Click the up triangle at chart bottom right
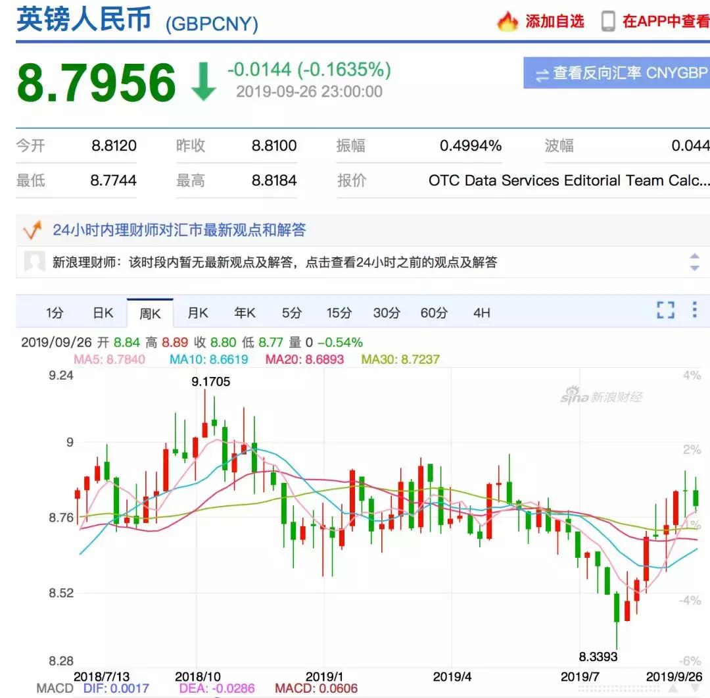 coord(673,688)
